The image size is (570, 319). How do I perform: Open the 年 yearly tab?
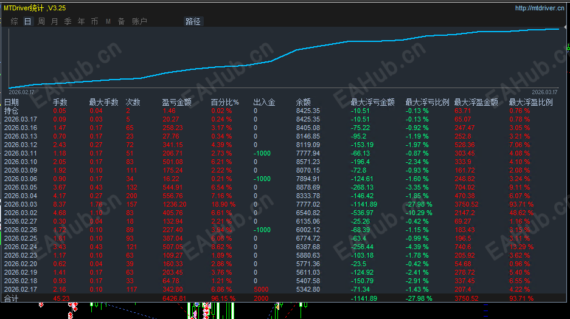(x=81, y=21)
